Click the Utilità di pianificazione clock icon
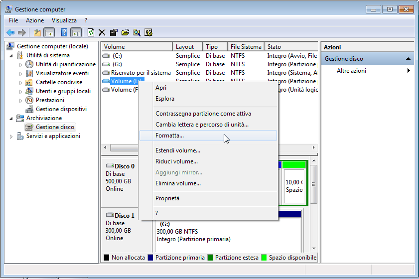 (x=29, y=64)
